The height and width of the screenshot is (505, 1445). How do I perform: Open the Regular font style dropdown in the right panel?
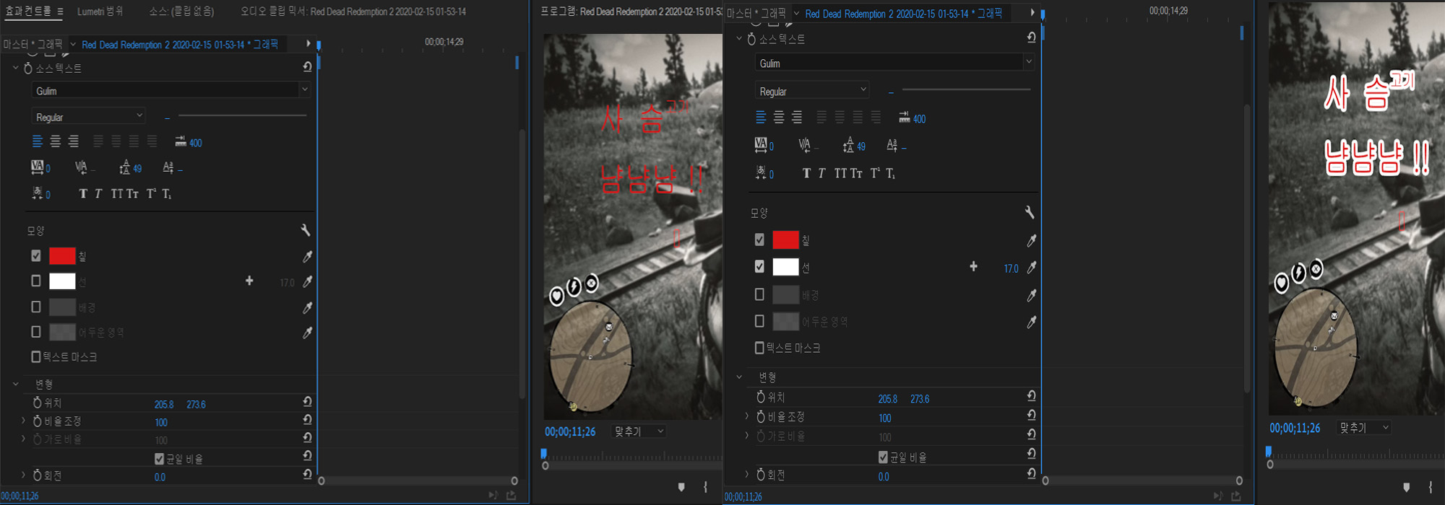tap(812, 91)
